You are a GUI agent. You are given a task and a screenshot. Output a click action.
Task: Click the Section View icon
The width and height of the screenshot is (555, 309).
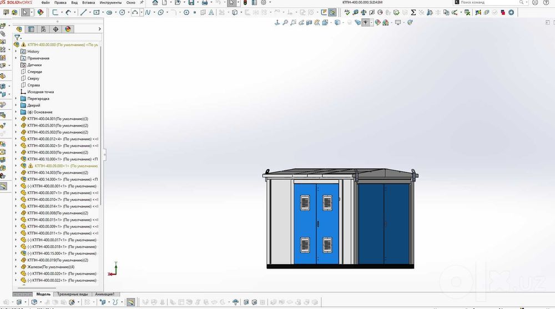(309, 22)
